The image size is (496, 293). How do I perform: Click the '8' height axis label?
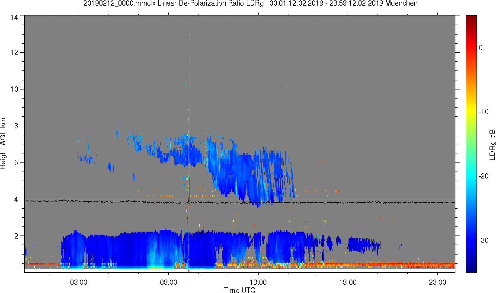pyautogui.click(x=16, y=126)
